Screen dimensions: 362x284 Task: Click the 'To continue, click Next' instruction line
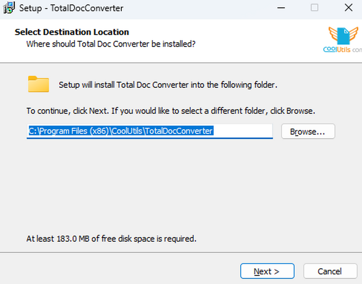point(171,111)
